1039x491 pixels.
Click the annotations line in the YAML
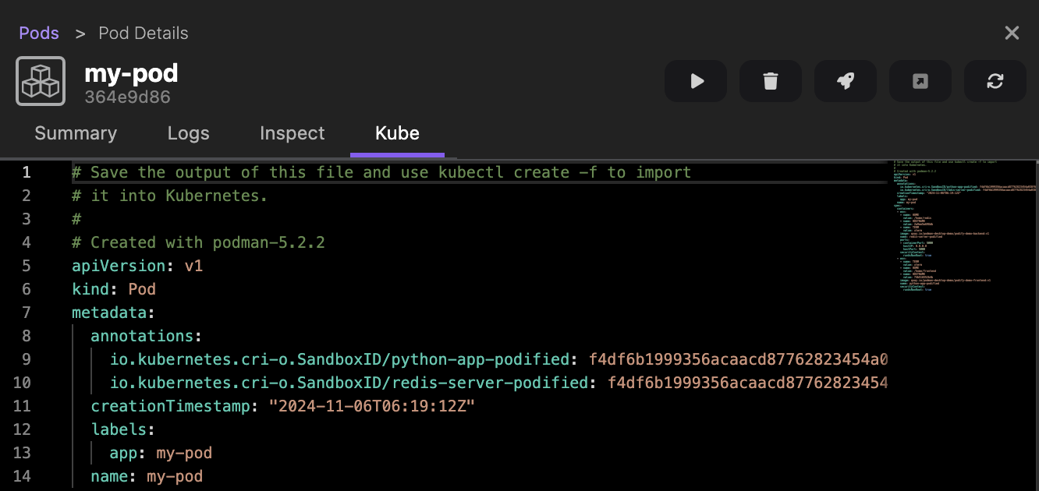(145, 335)
